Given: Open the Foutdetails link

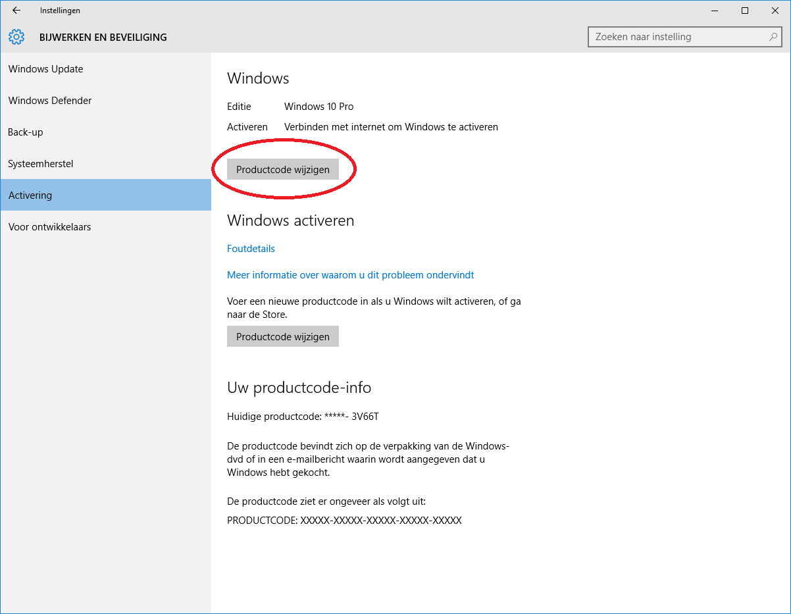Looking at the screenshot, I should 251,249.
